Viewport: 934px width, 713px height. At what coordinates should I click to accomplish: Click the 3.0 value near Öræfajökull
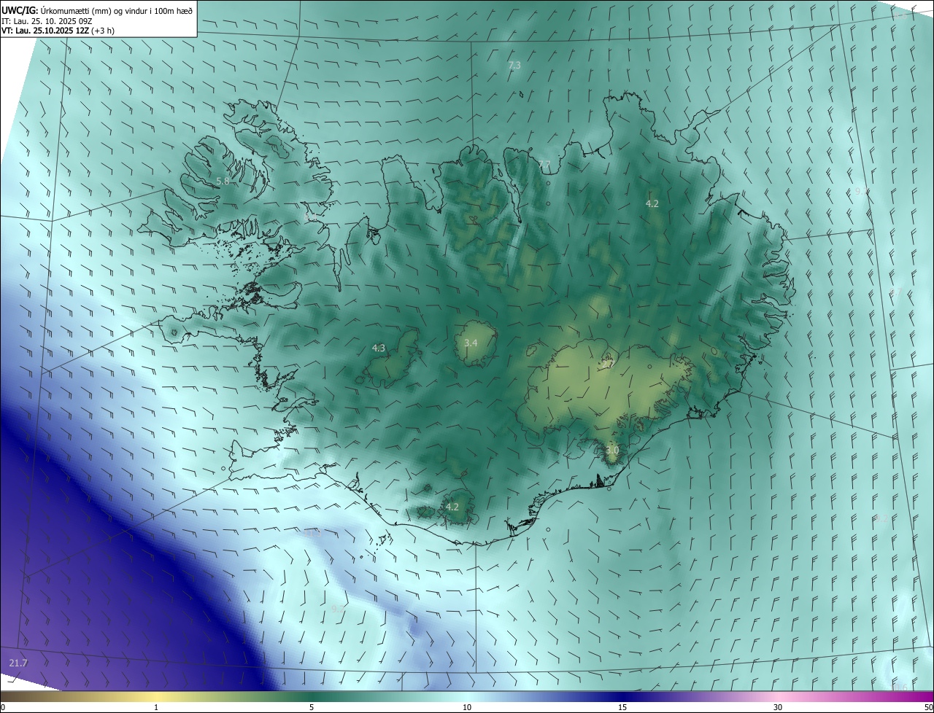(612, 451)
